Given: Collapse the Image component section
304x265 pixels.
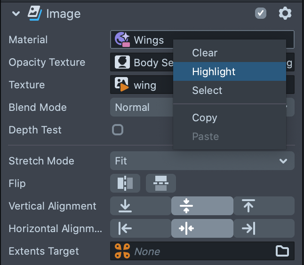Looking at the screenshot, I should [x=16, y=14].
